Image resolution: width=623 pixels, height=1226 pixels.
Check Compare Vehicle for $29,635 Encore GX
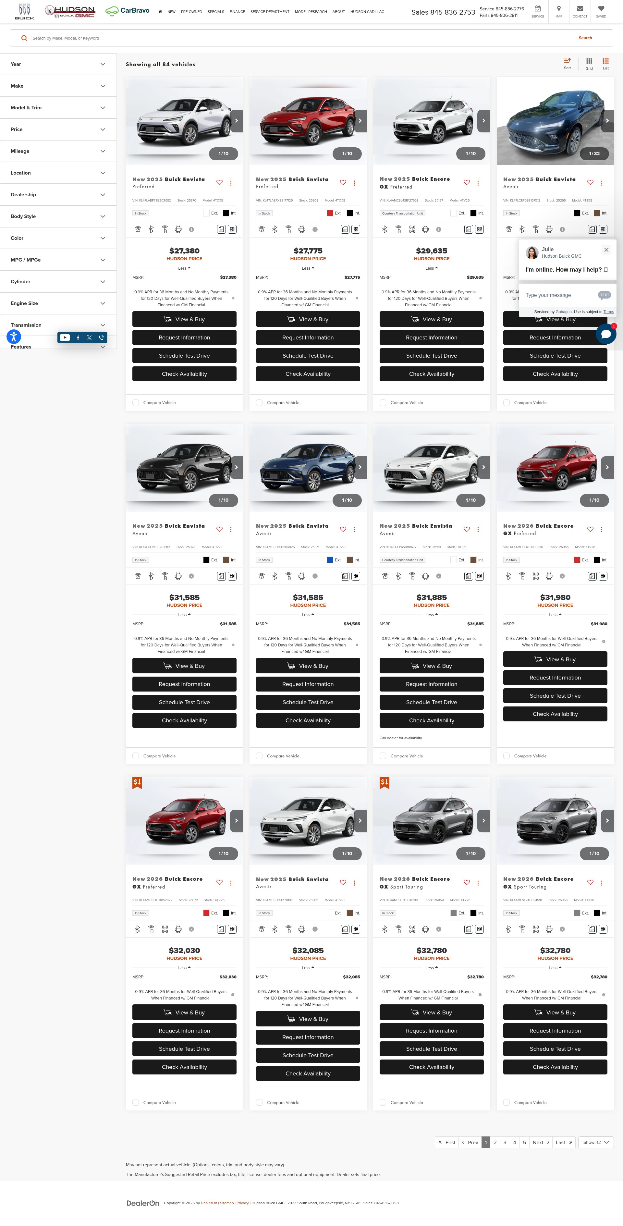point(383,403)
